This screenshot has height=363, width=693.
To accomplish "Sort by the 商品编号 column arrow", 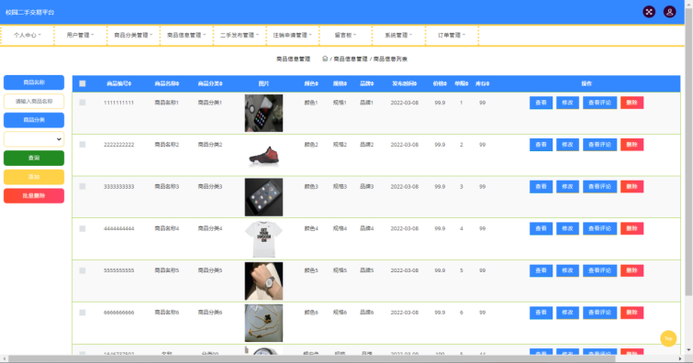I will pyautogui.click(x=130, y=84).
